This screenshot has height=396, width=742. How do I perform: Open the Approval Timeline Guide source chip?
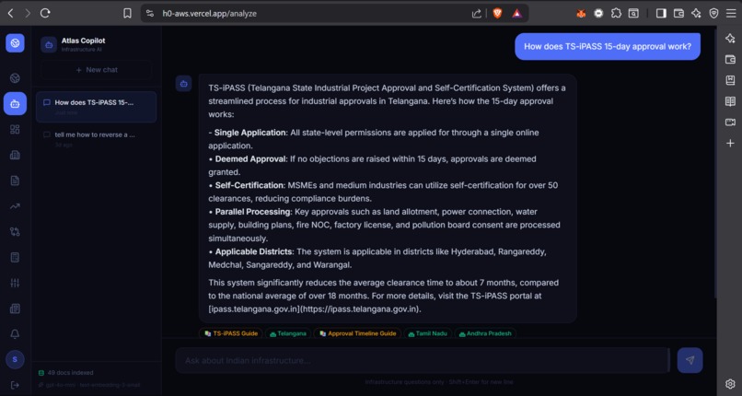point(357,333)
